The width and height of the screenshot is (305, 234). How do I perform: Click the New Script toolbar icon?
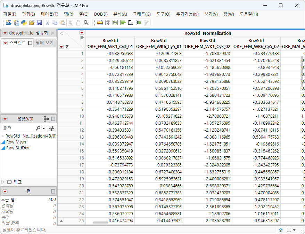[16, 23]
